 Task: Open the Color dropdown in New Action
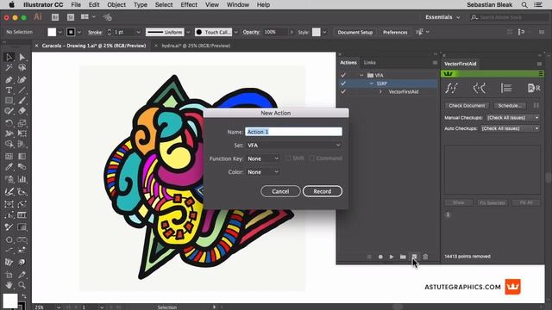[263, 172]
